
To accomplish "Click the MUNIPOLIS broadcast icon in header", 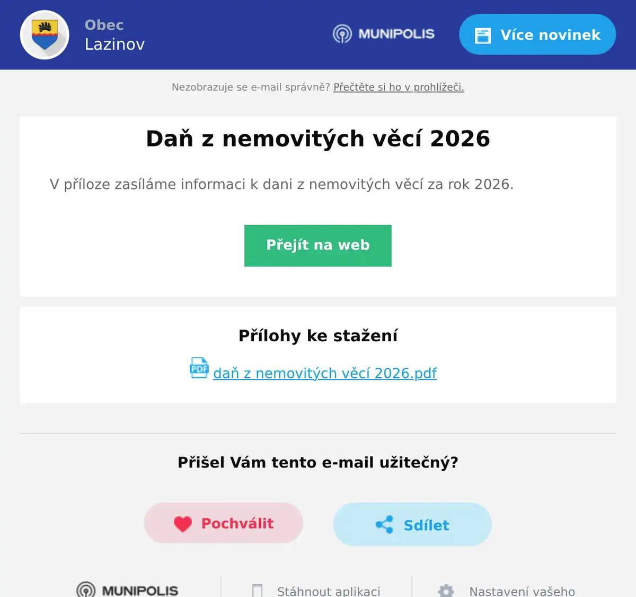I will click(x=342, y=34).
